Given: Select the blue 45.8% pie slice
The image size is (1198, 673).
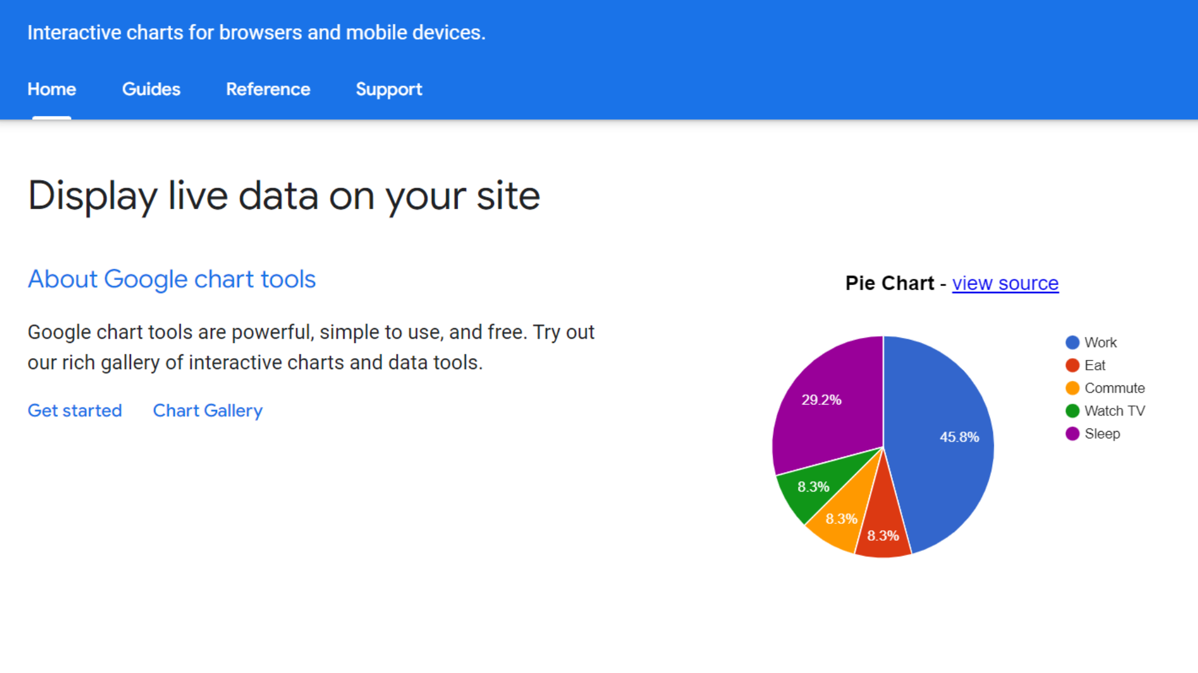Looking at the screenshot, I should 948,437.
